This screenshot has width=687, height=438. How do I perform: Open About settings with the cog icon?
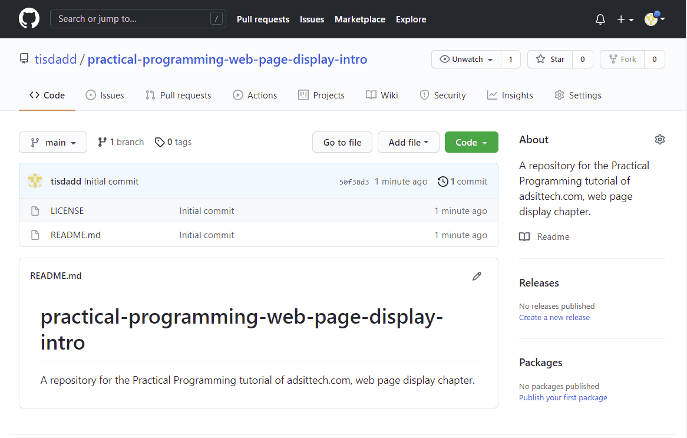coord(659,139)
